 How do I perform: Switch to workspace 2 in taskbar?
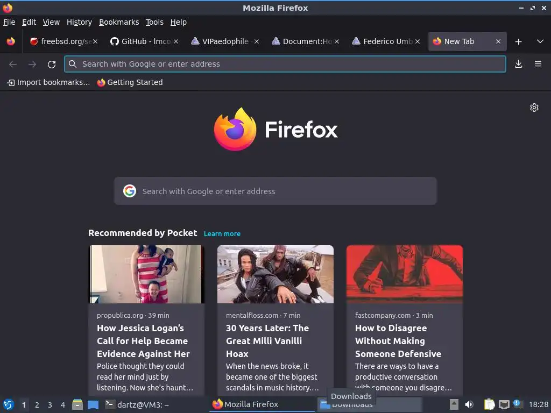[37, 405]
